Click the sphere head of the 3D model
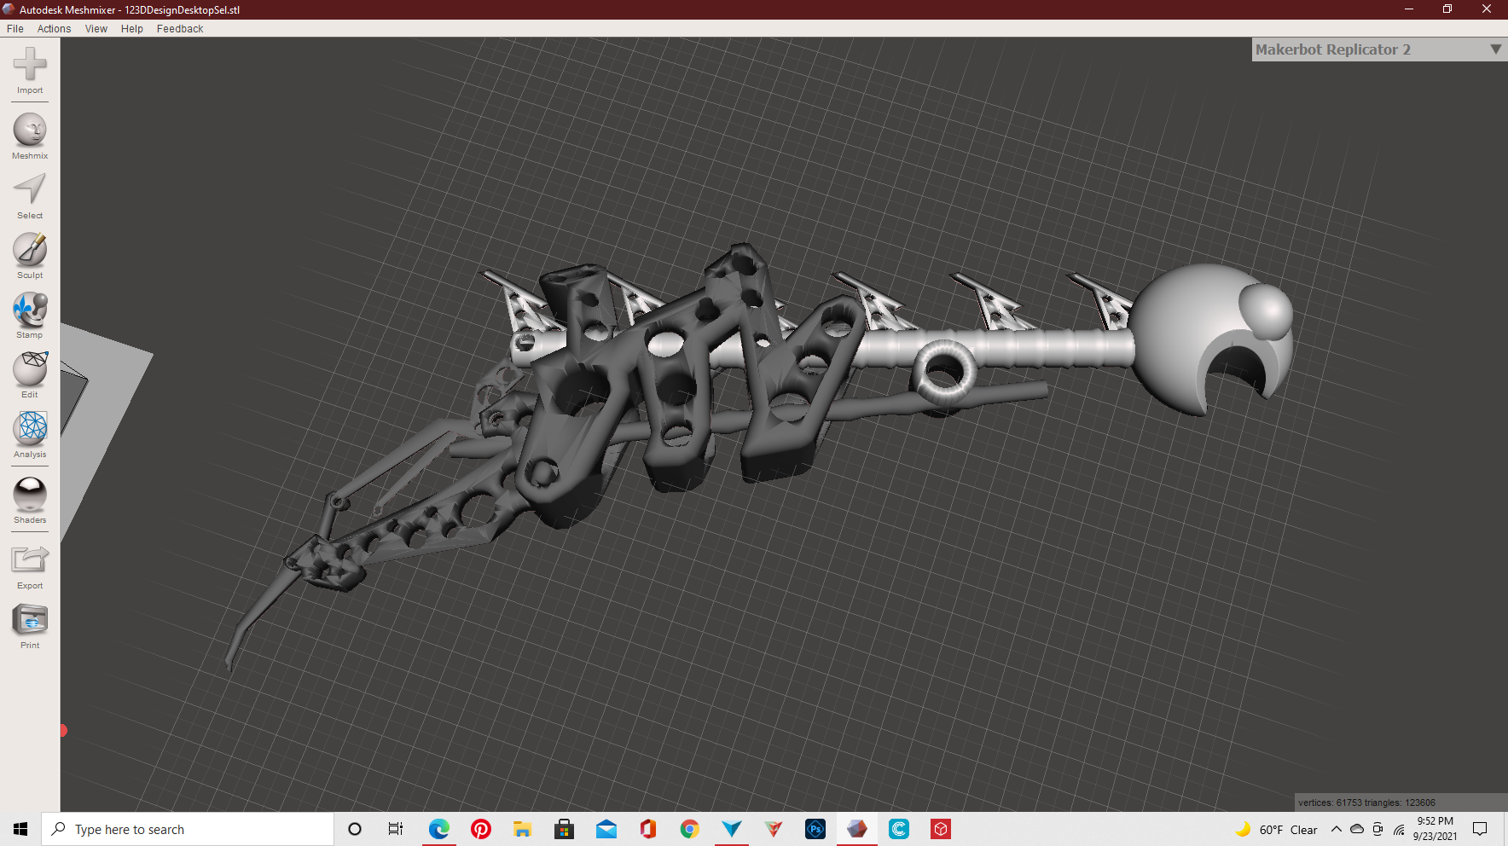 [1211, 339]
